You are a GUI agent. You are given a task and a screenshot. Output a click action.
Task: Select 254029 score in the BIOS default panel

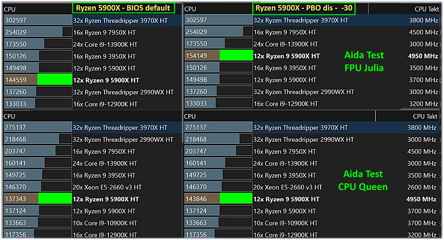[15, 32]
